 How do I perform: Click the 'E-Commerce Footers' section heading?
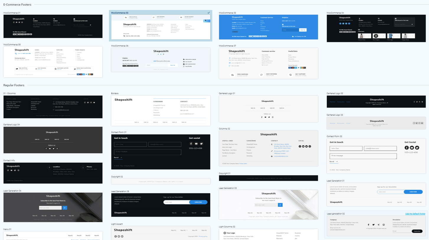17,5
